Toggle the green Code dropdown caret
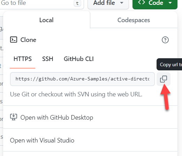The image size is (182, 156). tap(170, 3)
